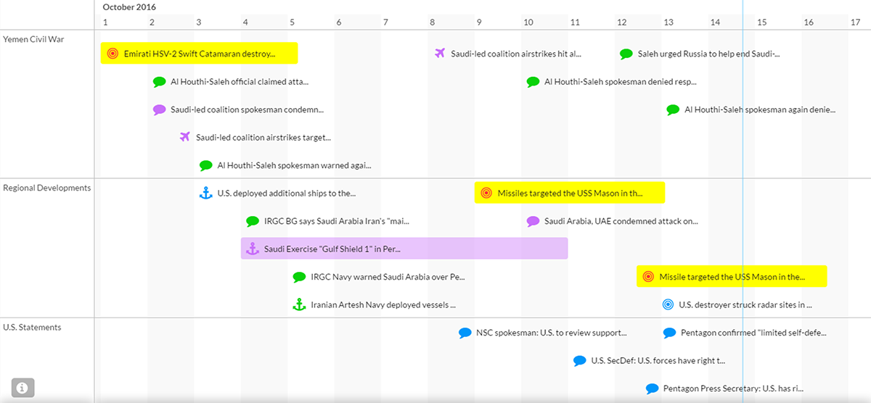
Task: Click the info icon button
Action: pyautogui.click(x=23, y=388)
